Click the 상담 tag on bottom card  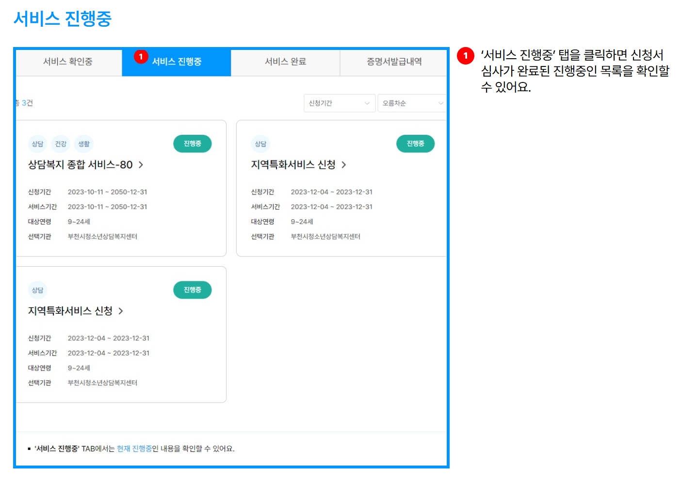pos(37,290)
